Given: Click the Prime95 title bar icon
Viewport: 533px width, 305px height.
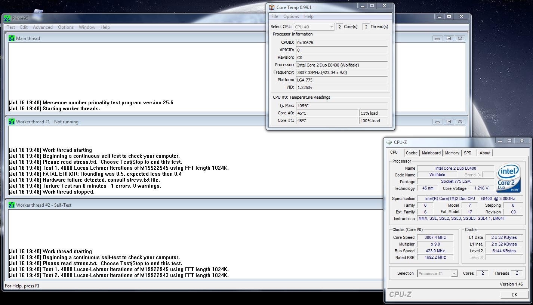Looking at the screenshot, I should click(8, 18).
